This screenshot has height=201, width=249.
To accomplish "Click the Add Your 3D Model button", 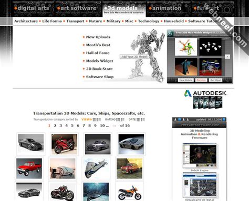I will click(x=134, y=57).
